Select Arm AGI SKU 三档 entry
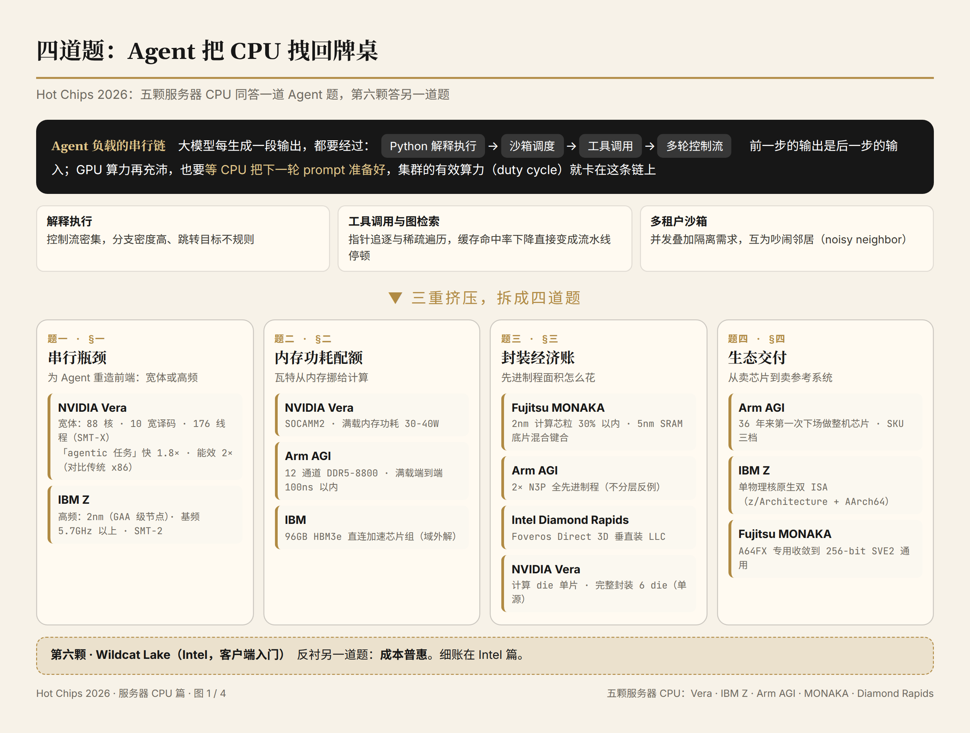The width and height of the screenshot is (970, 733). point(825,422)
